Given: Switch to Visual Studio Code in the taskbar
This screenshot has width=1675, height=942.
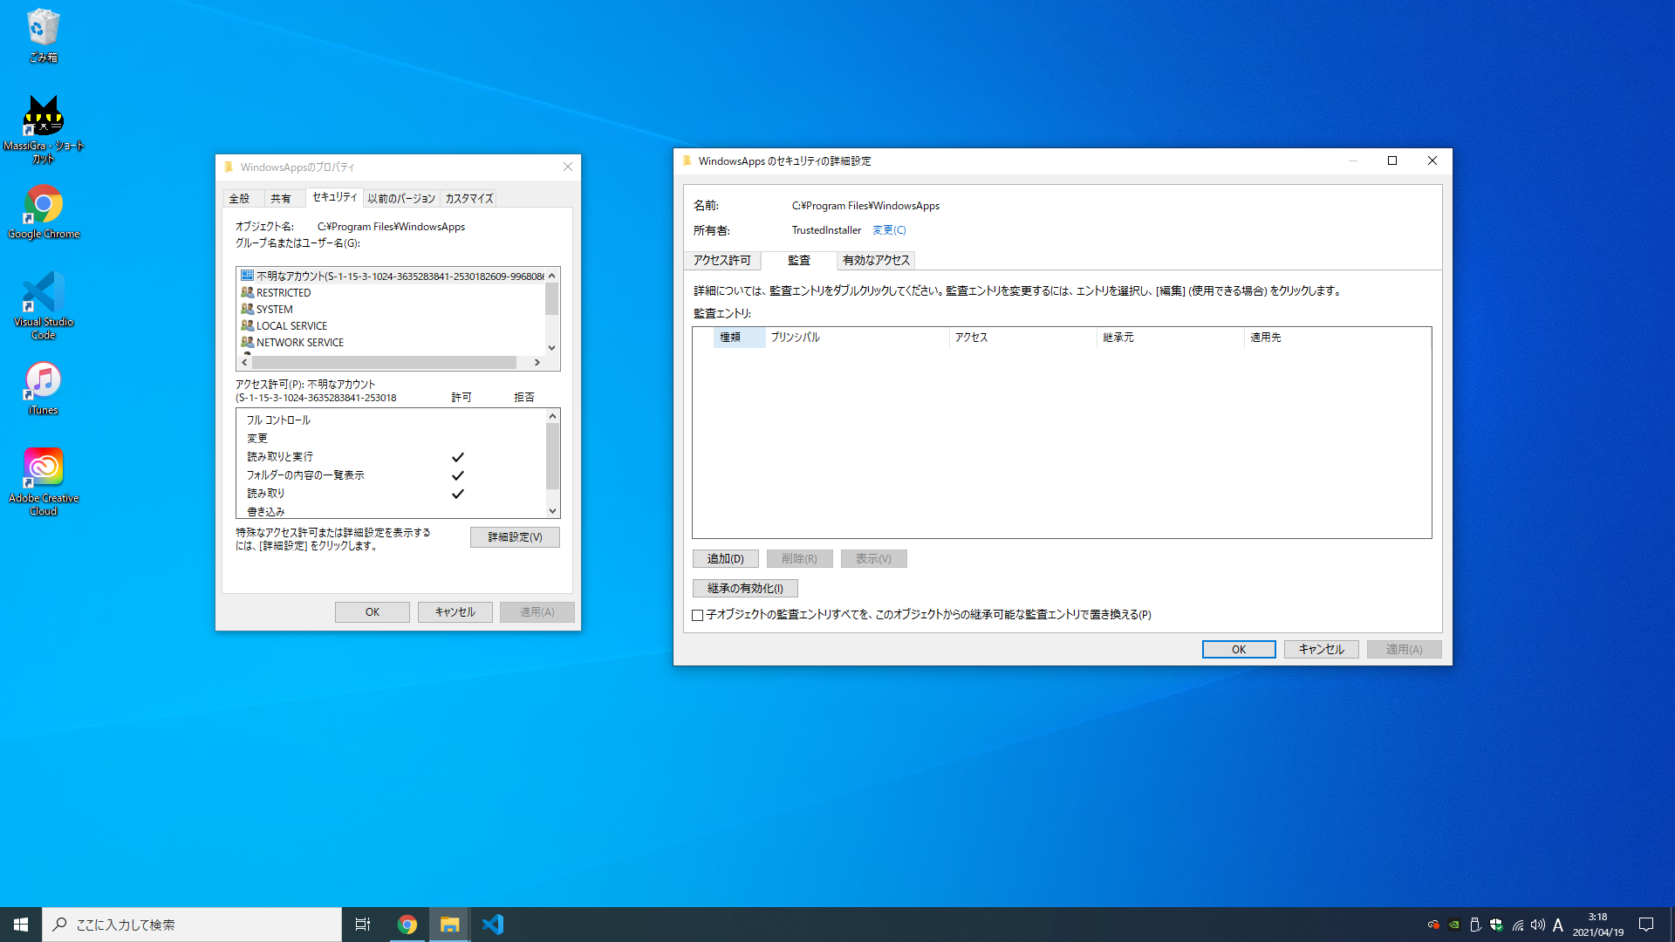Looking at the screenshot, I should 492,925.
